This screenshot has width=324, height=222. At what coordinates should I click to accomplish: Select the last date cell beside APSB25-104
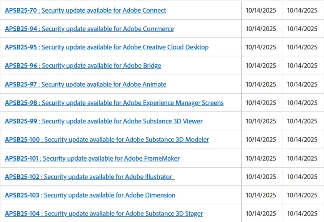click(303, 214)
